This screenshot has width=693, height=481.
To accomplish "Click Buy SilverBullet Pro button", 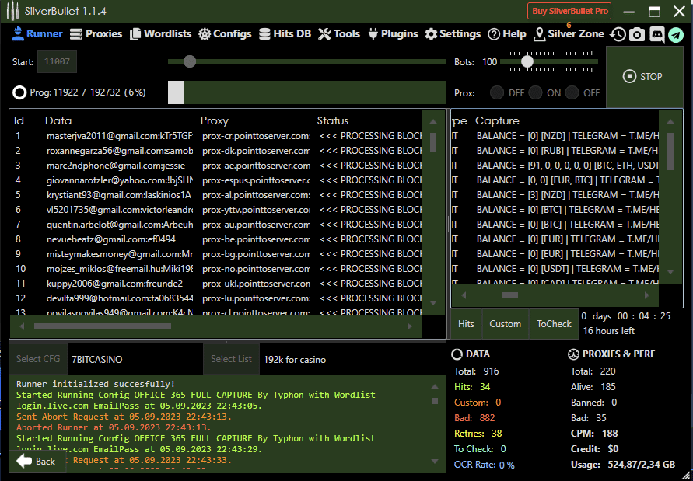I will pos(569,11).
